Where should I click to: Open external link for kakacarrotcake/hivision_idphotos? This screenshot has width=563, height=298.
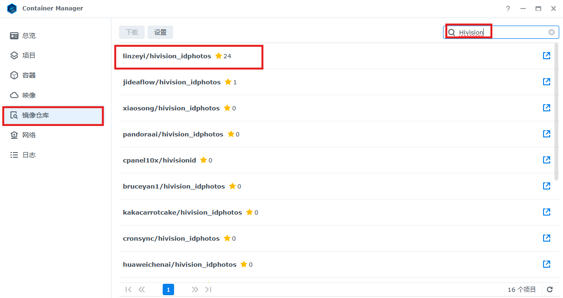coord(546,212)
